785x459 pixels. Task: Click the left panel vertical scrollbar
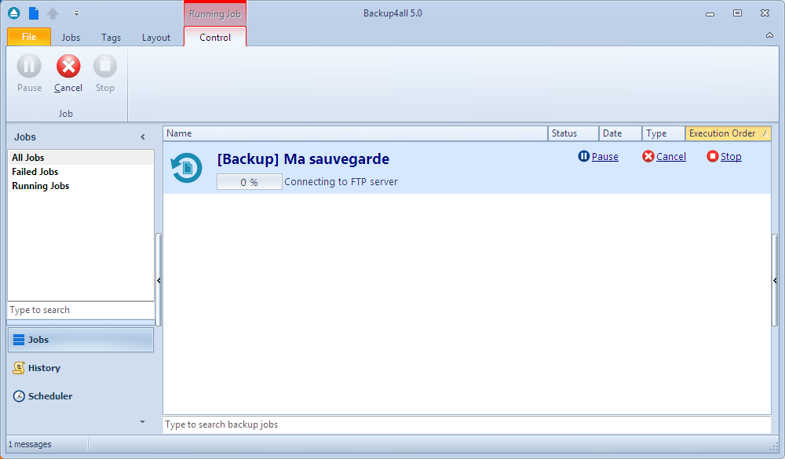(159, 280)
